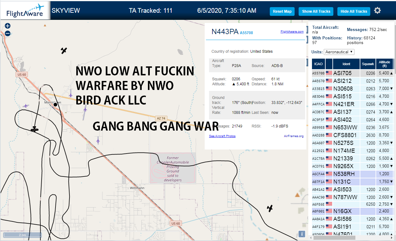Image resolution: width=396 pixels, height=241 pixels.
Task: Zoom out on the map
Action: (8, 33)
